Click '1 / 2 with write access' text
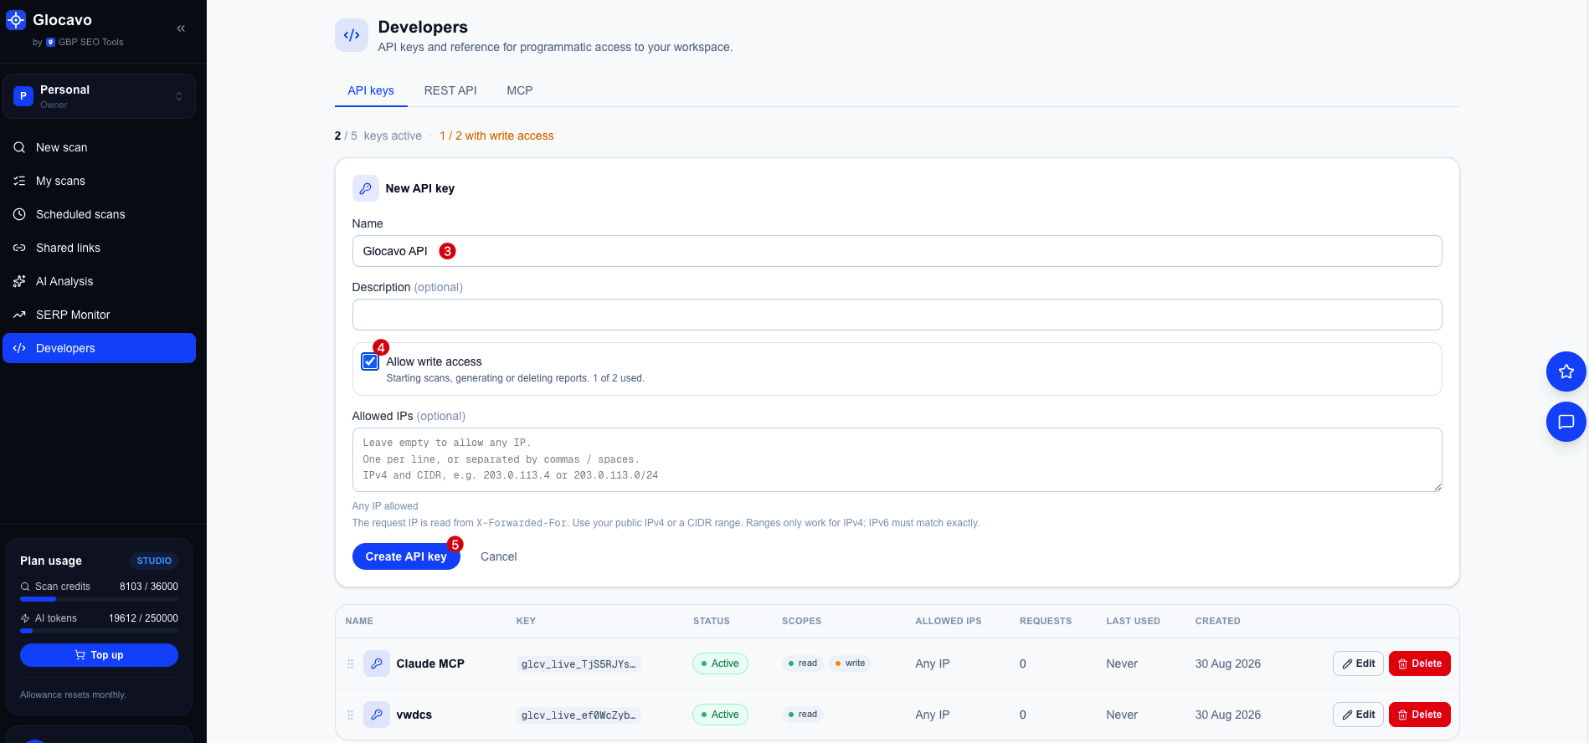Screen dimensions: 1589x743 [x=496, y=136]
